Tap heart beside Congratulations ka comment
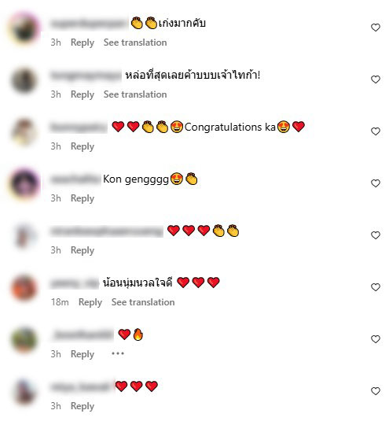The width and height of the screenshot is (389, 425). [x=375, y=131]
